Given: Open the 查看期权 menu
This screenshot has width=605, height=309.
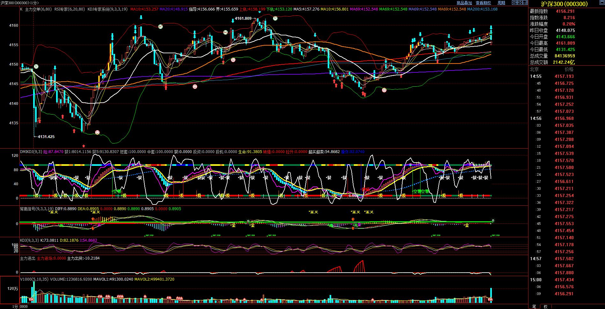Looking at the screenshot, I should pyautogui.click(x=483, y=3).
